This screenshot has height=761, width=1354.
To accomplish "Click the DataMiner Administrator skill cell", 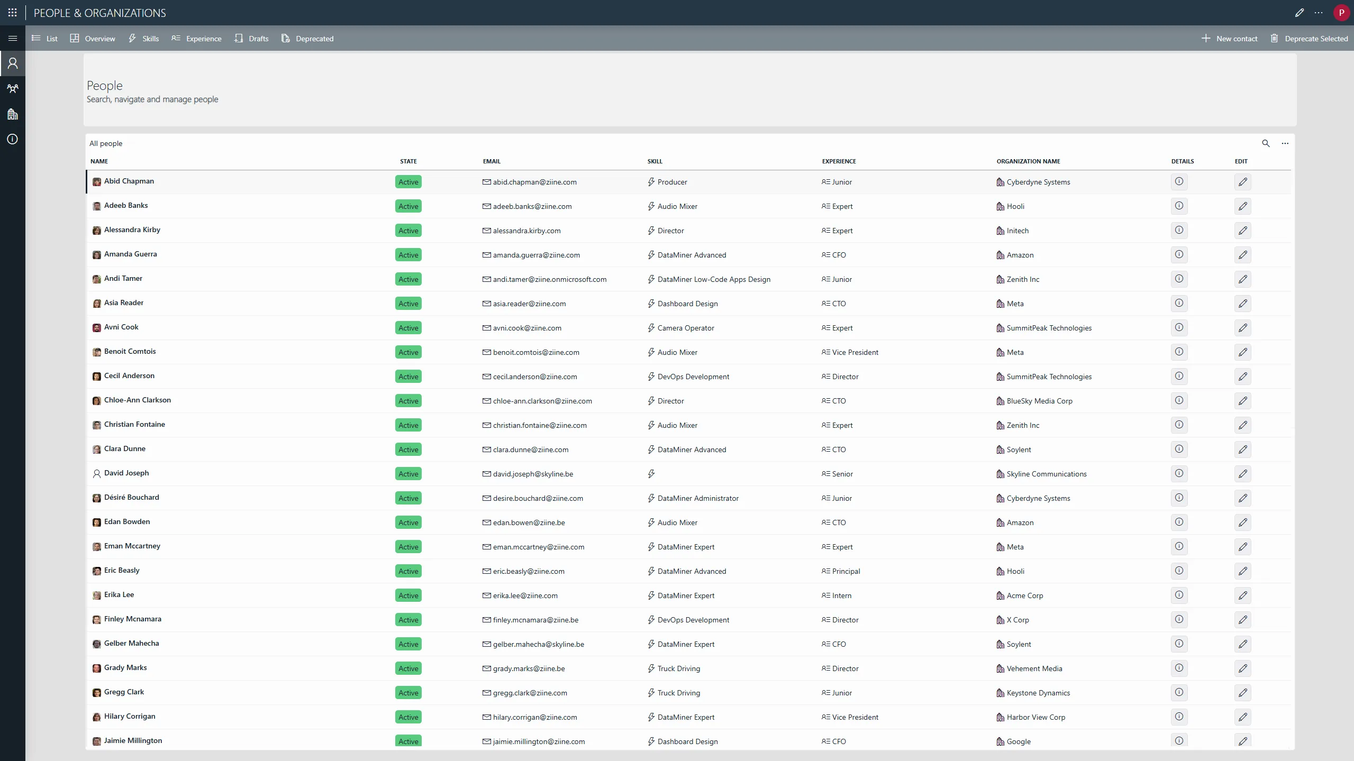I will click(x=698, y=498).
